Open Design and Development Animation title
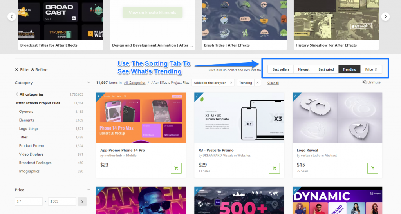This screenshot has height=214, width=401. pos(152,45)
